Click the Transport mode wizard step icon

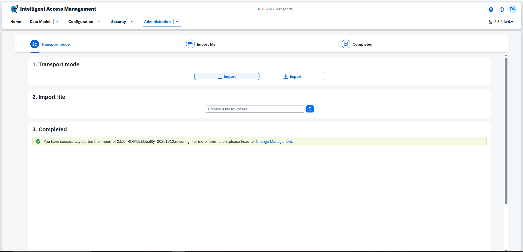coord(35,44)
